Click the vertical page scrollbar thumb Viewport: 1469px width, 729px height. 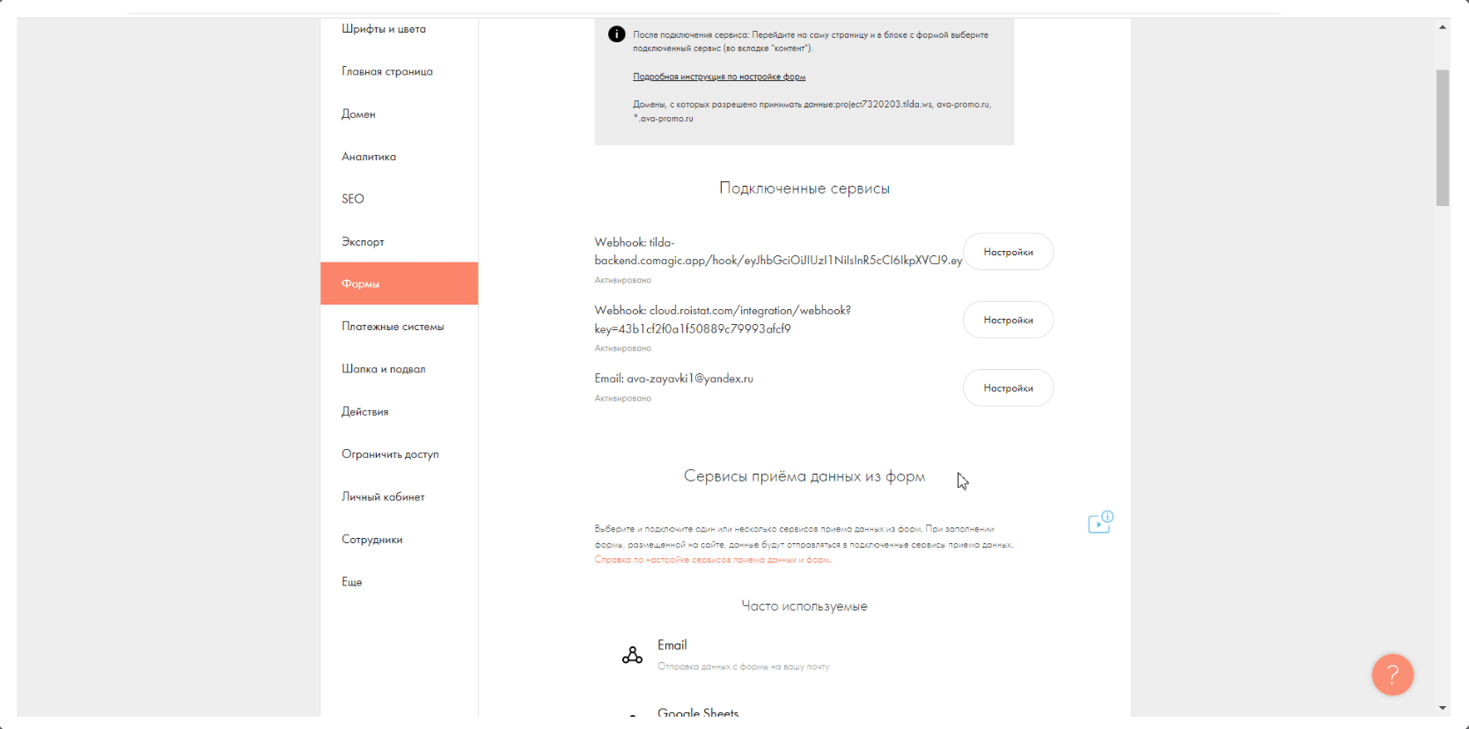point(1443,138)
